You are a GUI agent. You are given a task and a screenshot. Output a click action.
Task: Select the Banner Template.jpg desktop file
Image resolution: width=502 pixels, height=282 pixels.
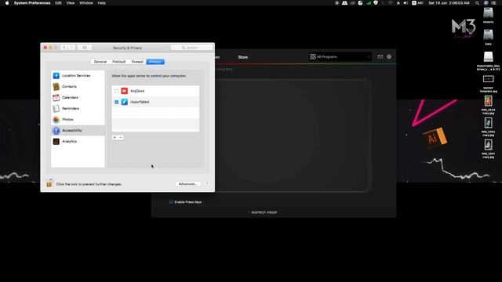click(x=488, y=84)
